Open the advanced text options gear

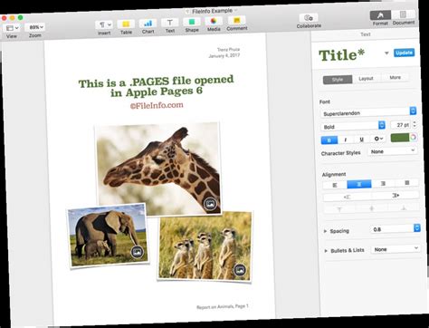coord(378,139)
